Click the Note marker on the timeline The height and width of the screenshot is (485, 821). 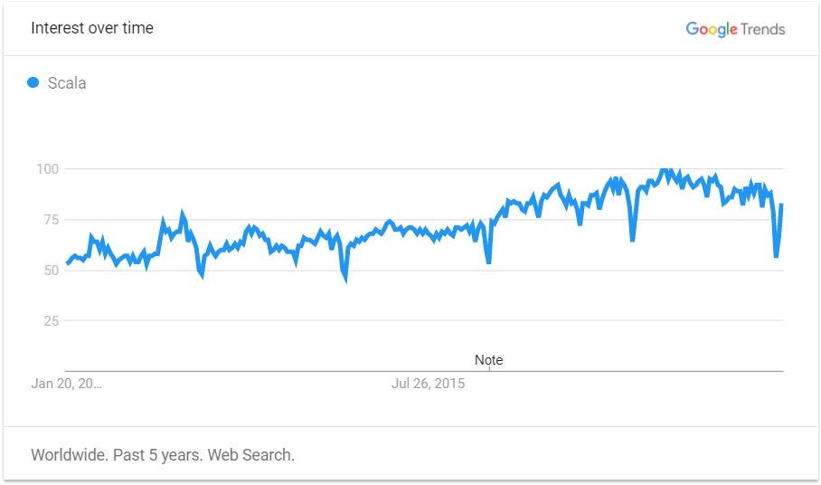click(488, 360)
